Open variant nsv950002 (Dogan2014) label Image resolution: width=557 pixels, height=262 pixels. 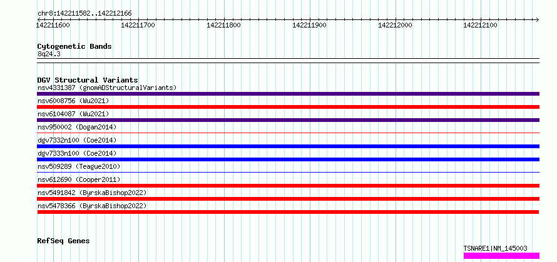[77, 127]
